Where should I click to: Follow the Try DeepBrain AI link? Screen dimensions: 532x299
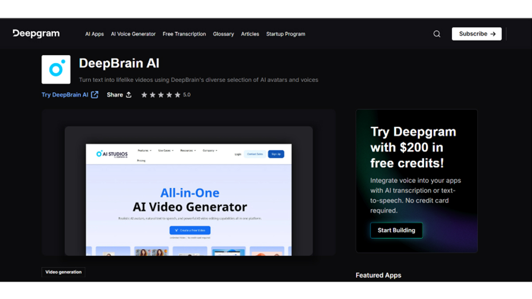pyautogui.click(x=65, y=95)
